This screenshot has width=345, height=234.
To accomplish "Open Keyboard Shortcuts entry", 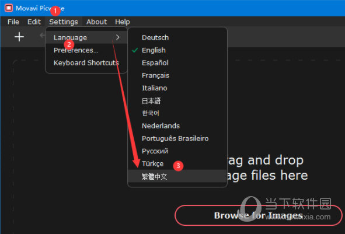I will [x=86, y=62].
